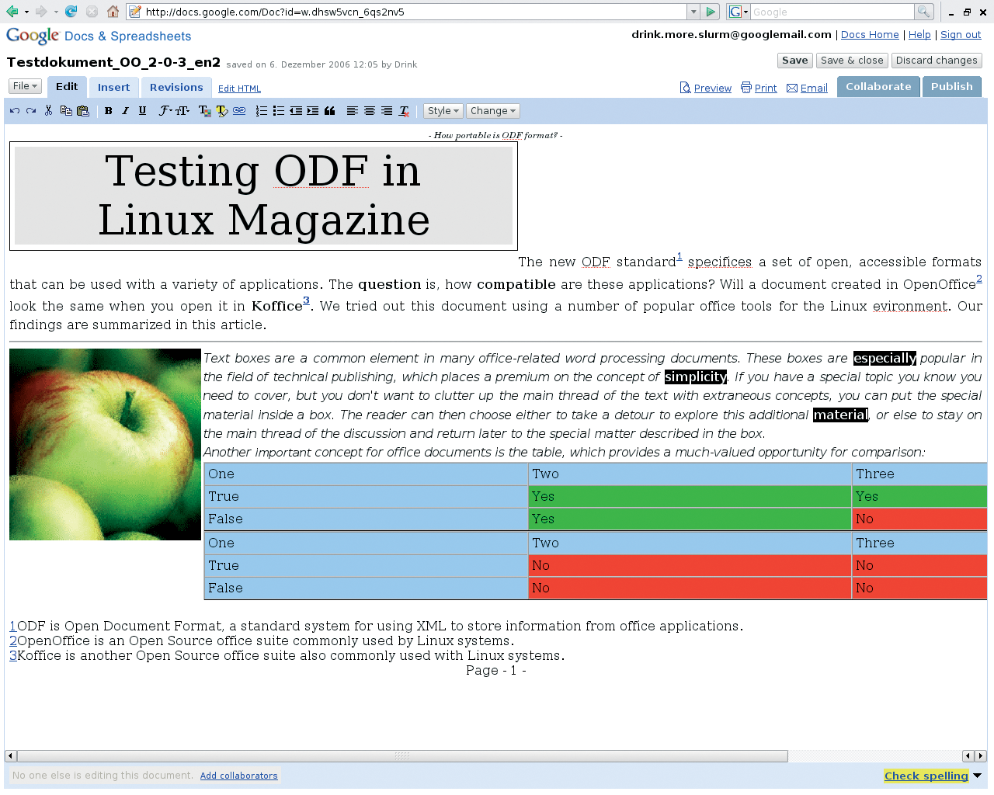
Task: Increase indent using the indent icon
Action: click(x=312, y=111)
